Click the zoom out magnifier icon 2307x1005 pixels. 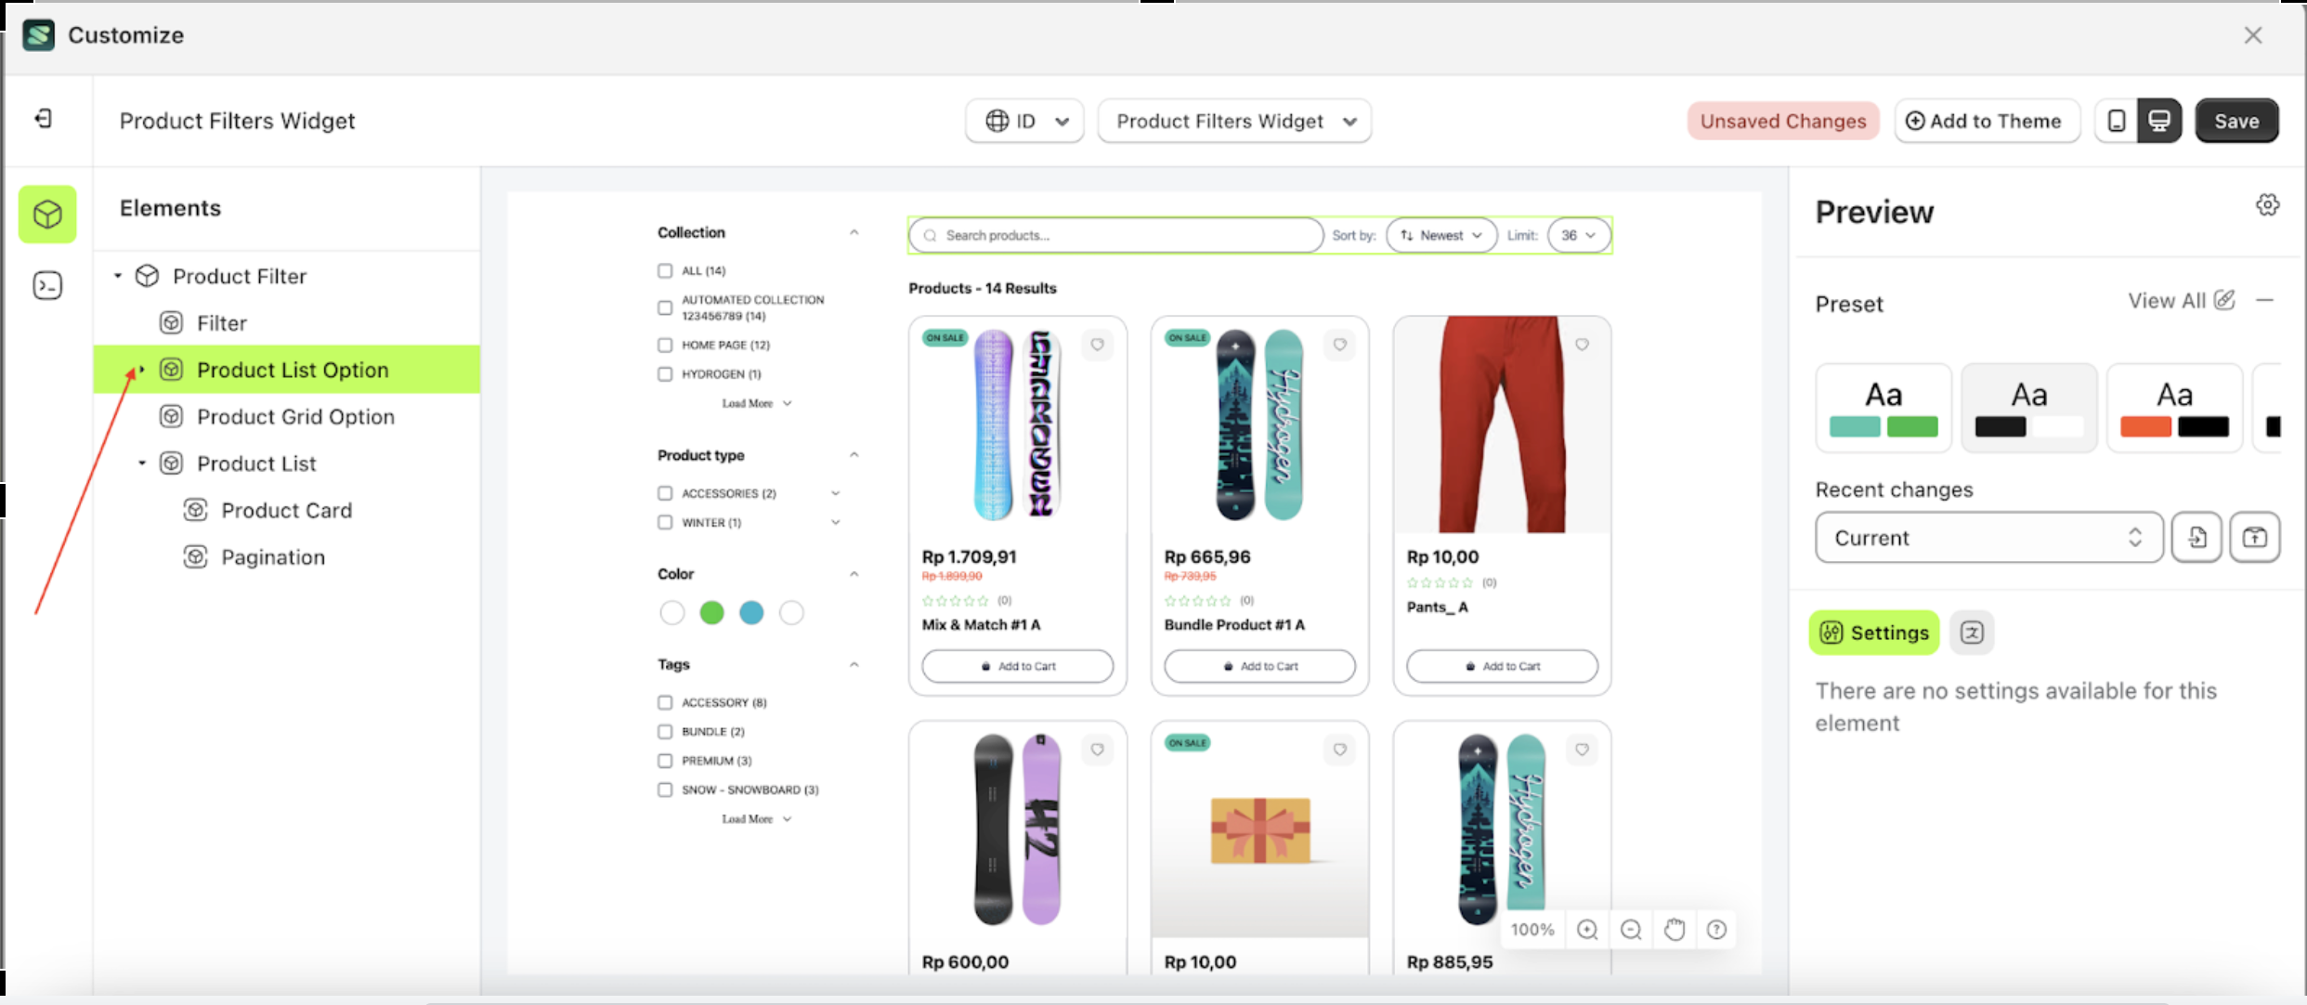(x=1631, y=930)
